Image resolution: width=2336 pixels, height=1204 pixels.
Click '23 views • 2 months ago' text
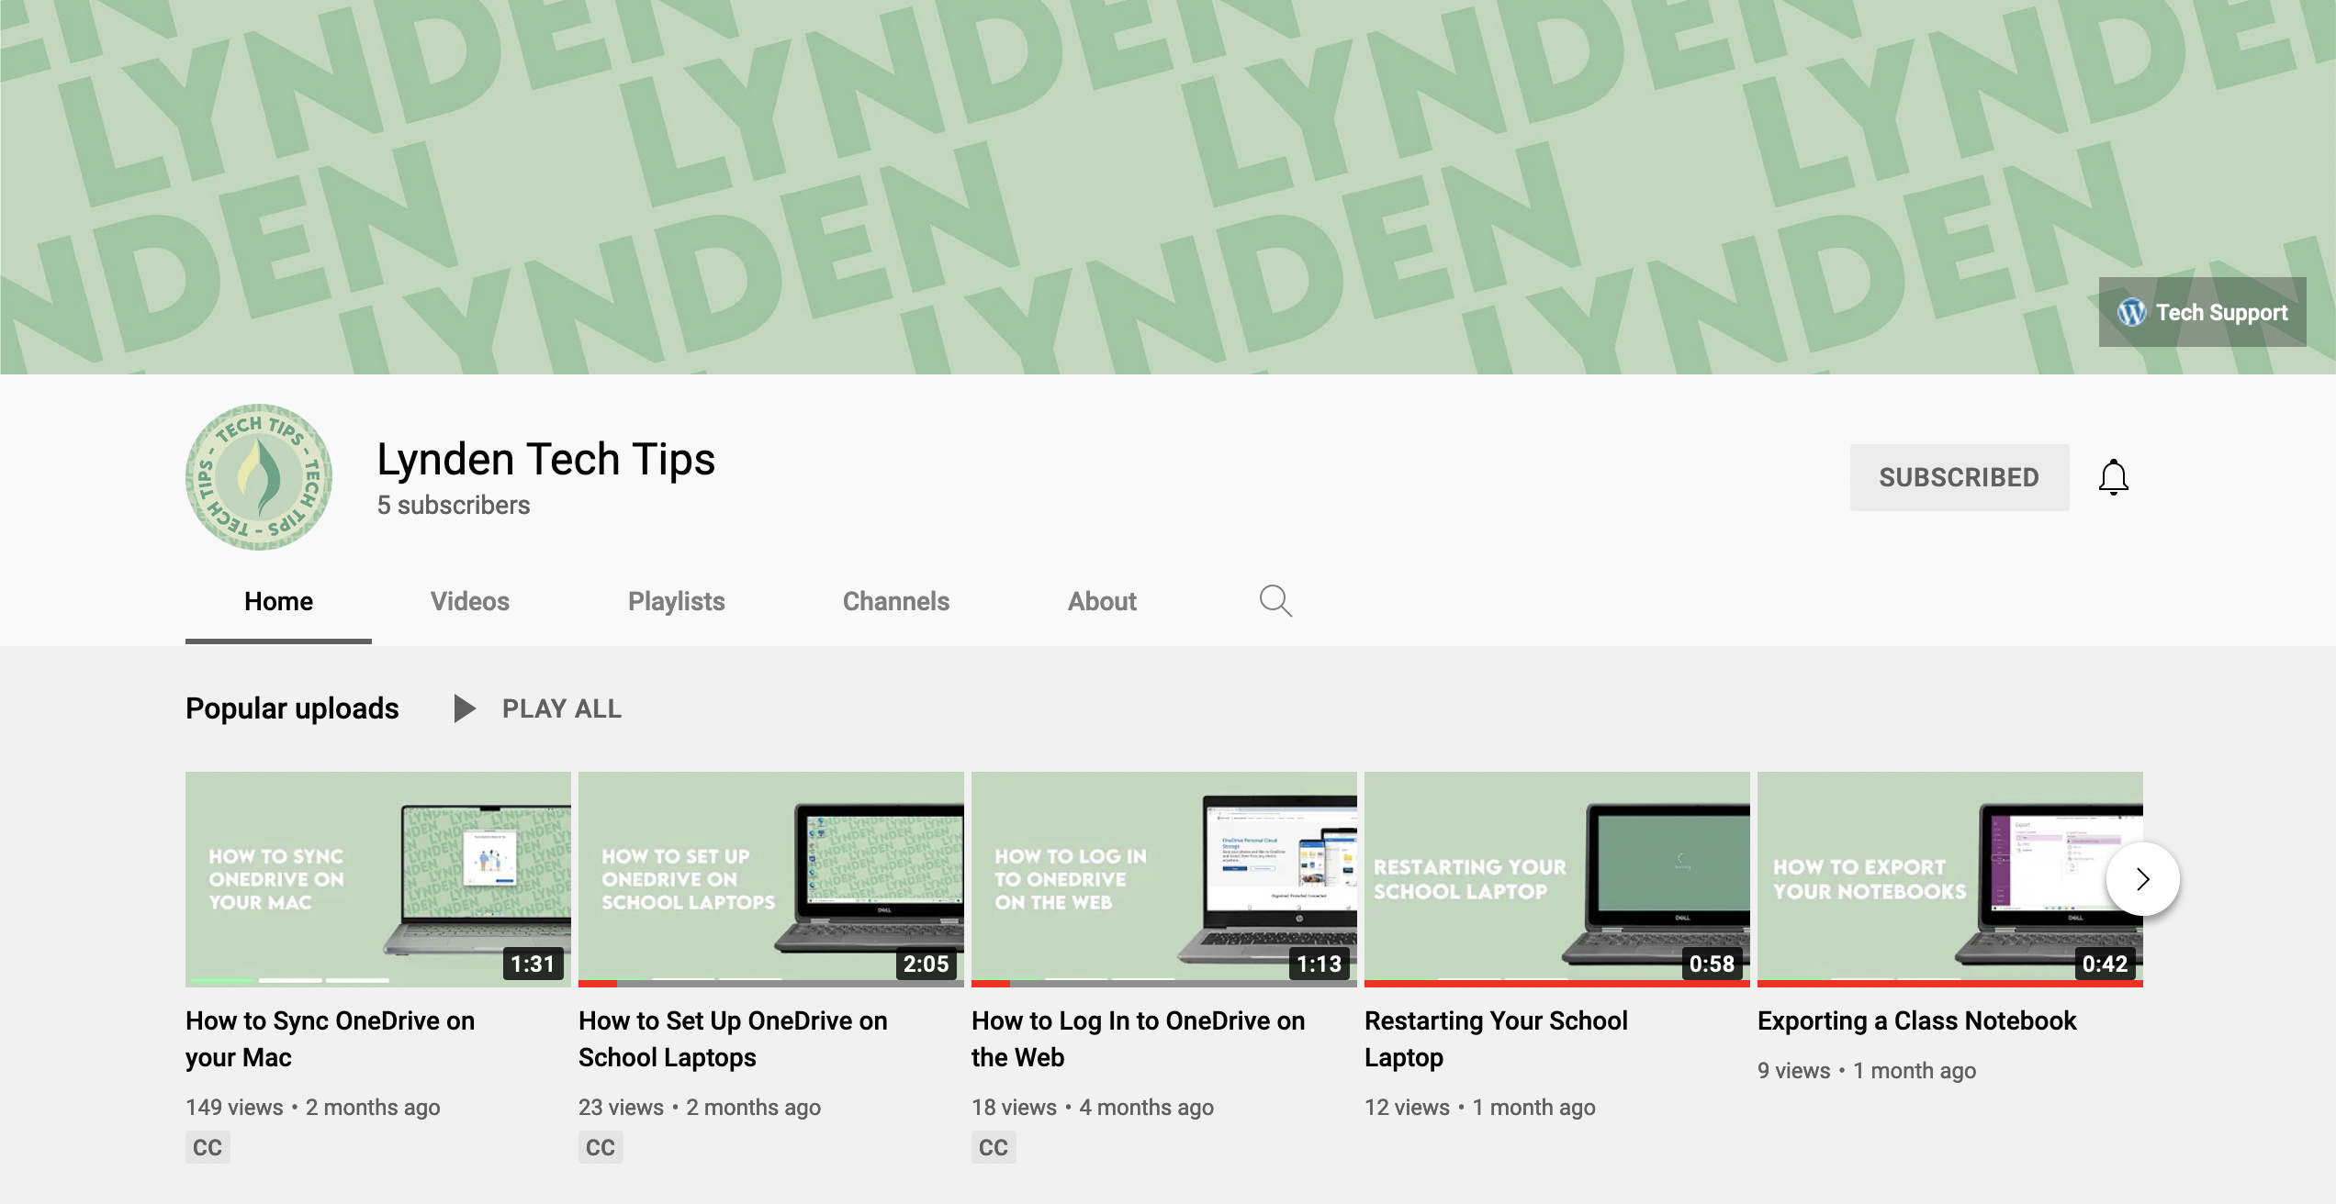click(700, 1107)
